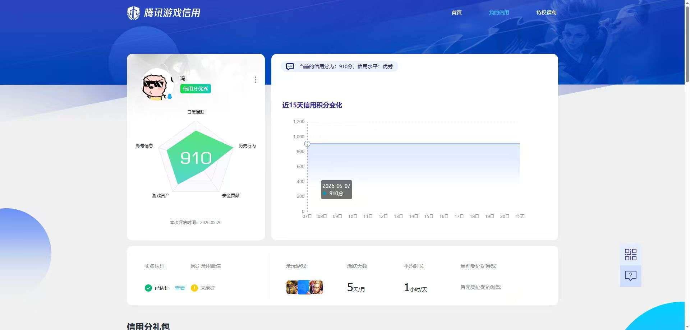Click the 当前受处罚游戏 label

(x=478, y=266)
